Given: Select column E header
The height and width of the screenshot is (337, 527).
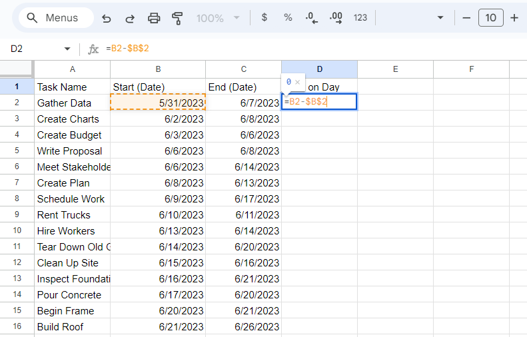Looking at the screenshot, I should tap(396, 69).
